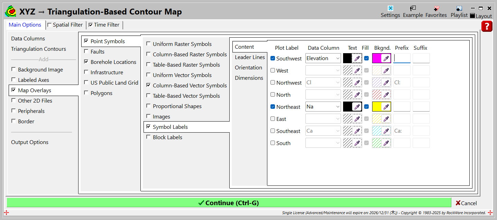This screenshot has width=497, height=220.
Task: Click the Southwest Suffix input field
Action: click(x=421, y=58)
